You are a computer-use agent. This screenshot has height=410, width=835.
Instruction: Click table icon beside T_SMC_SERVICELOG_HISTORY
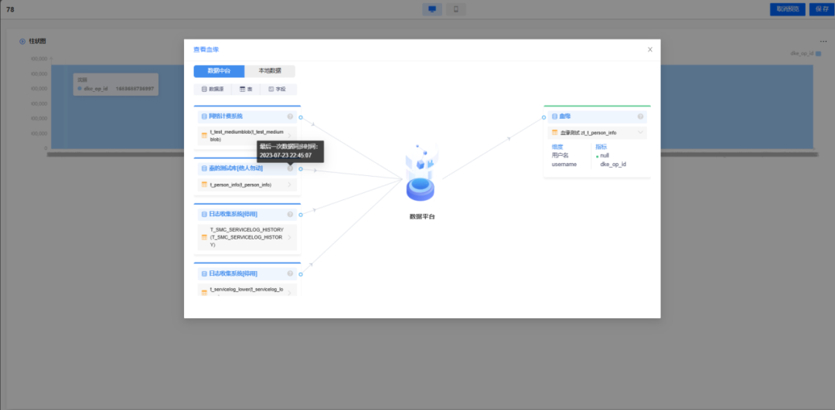tap(204, 237)
